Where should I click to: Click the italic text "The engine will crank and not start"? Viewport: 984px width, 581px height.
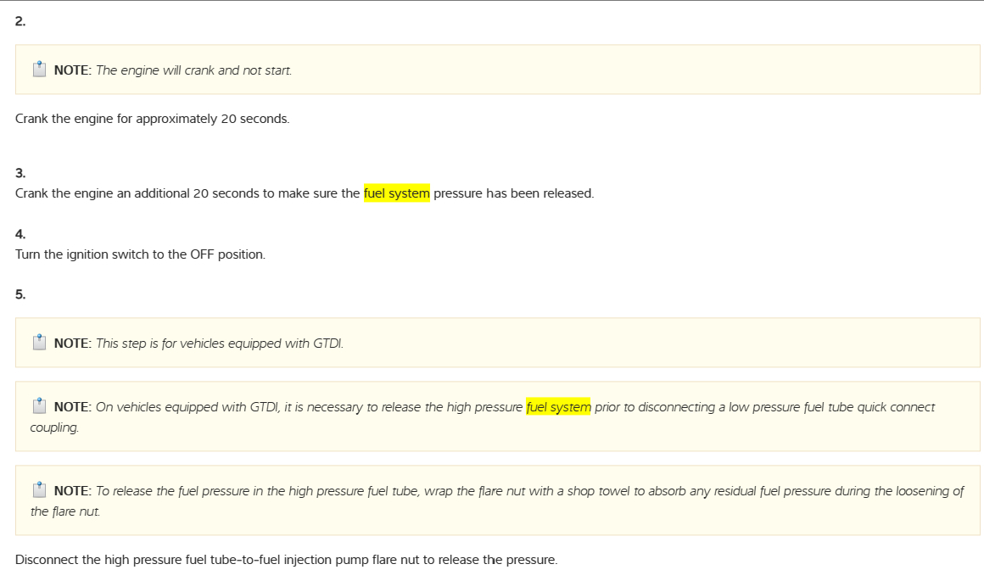point(193,70)
